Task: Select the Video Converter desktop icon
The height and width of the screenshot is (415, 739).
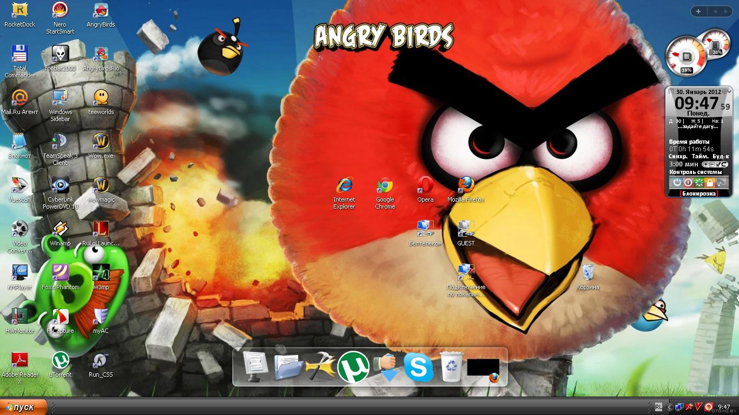Action: tap(19, 237)
